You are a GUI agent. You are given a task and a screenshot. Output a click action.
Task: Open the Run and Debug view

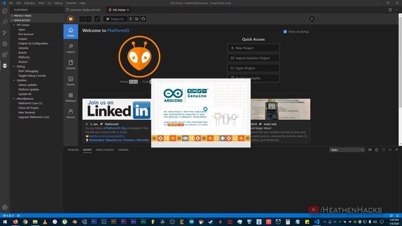coord(5,44)
